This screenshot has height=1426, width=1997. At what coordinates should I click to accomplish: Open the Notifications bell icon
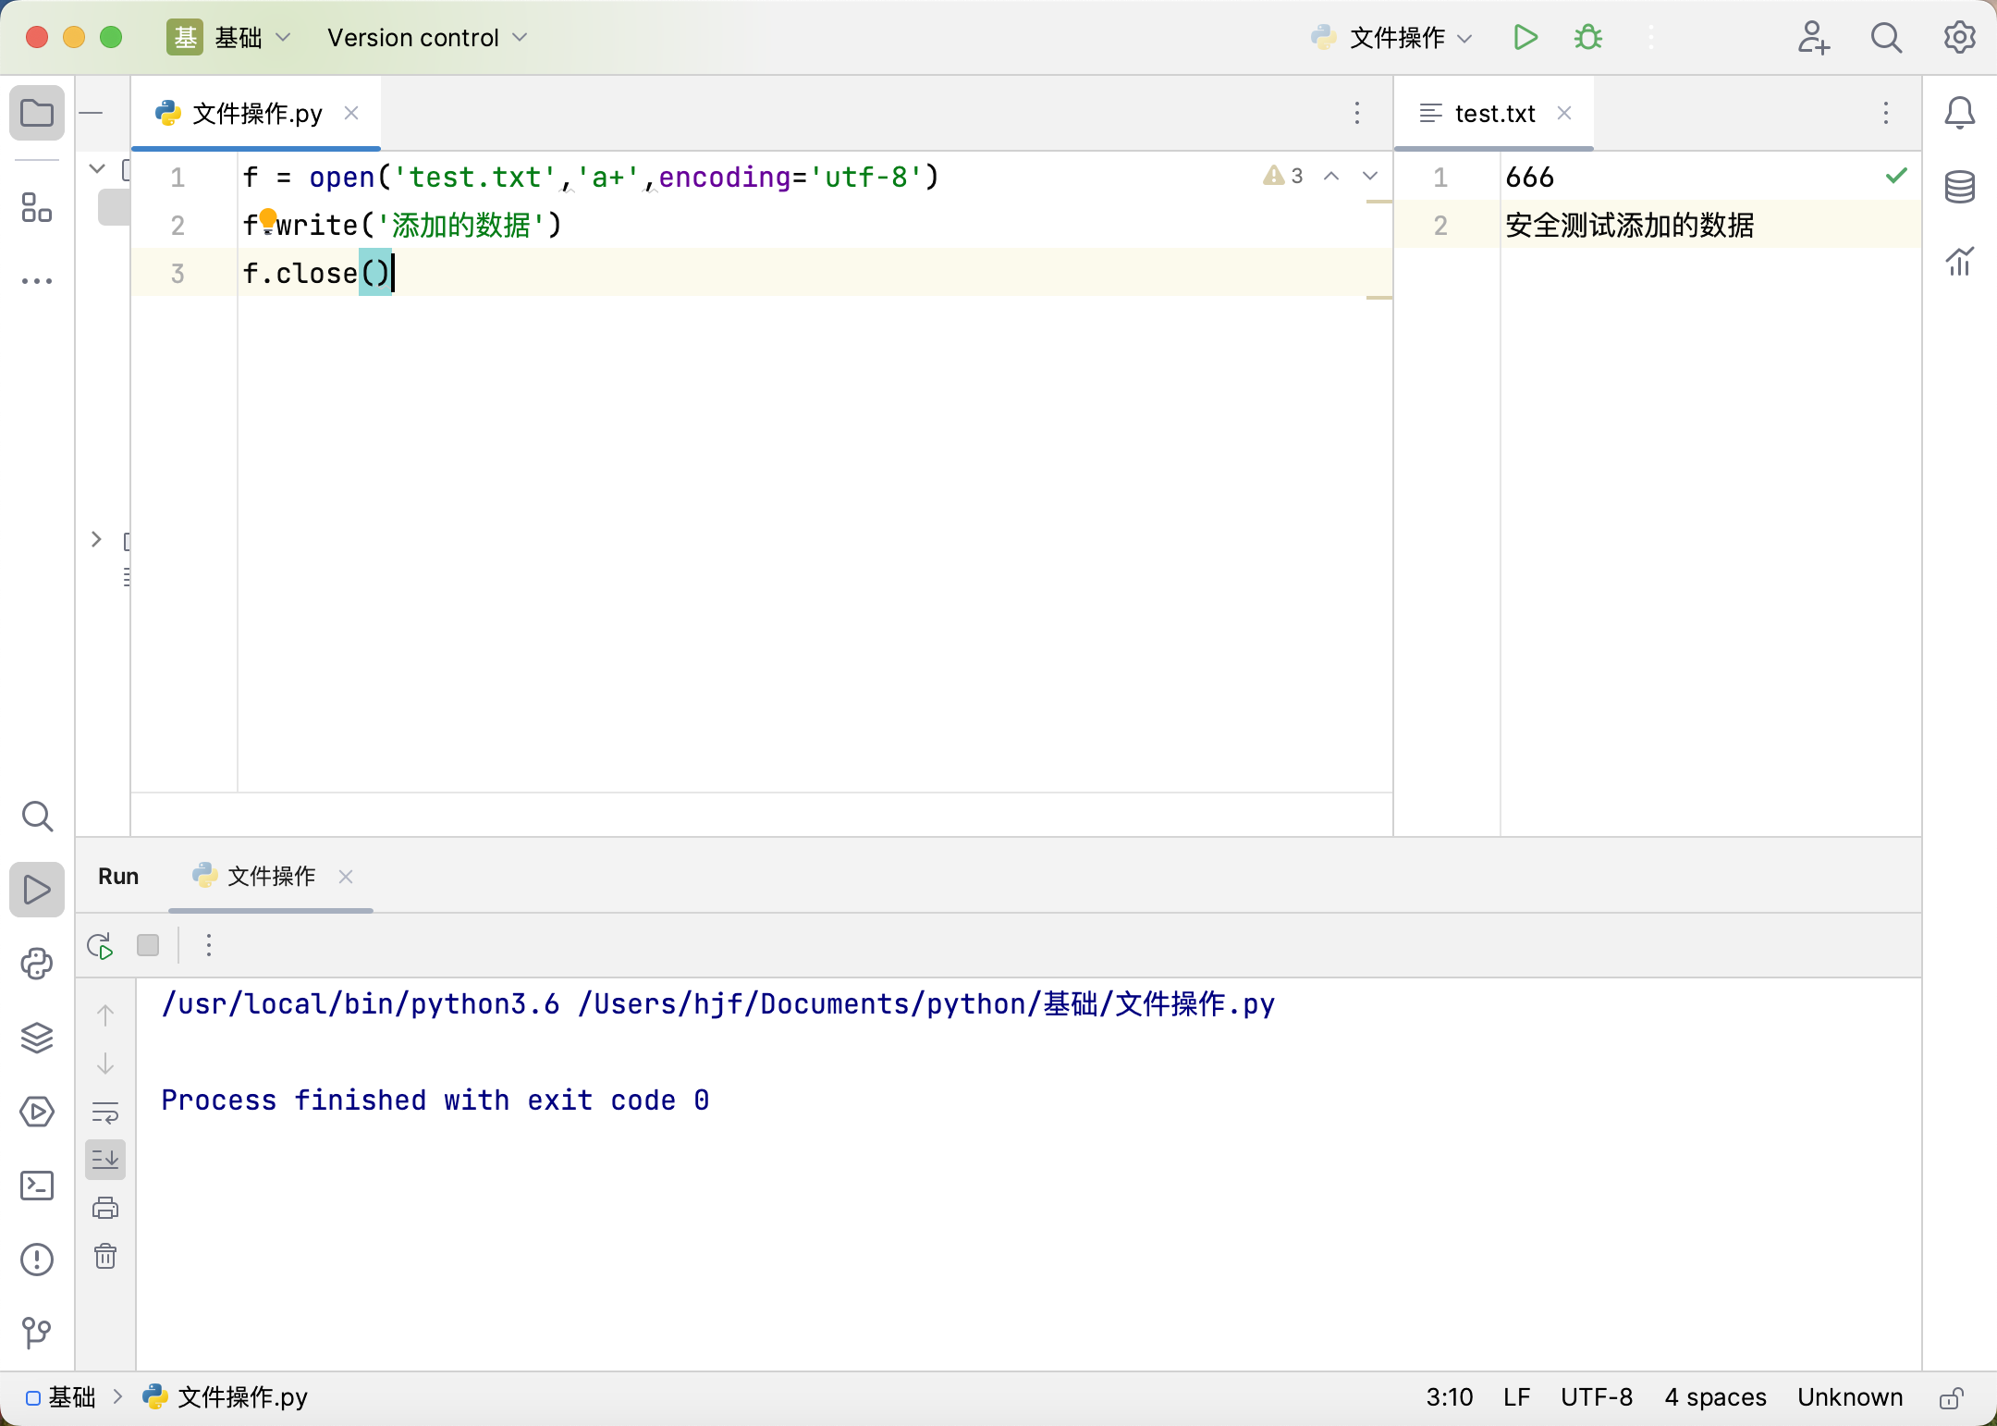[x=1959, y=113]
